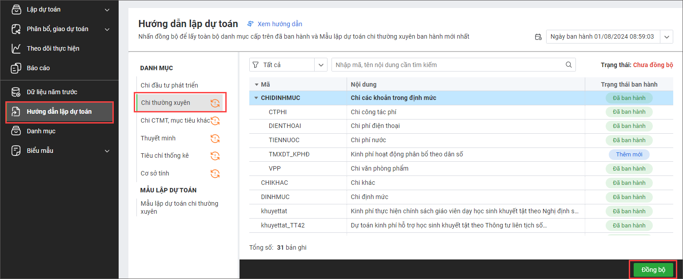Screen dimensions: 683x279
Task: Open Mẫu lập dự toán chi thường xuyên
Action: [x=179, y=207]
